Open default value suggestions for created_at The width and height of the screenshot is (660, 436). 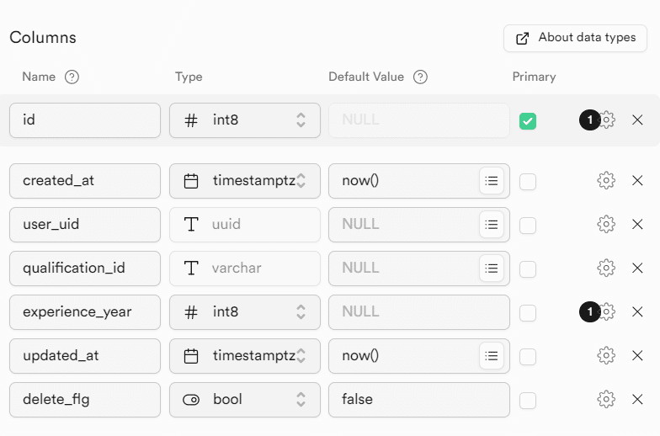click(492, 180)
